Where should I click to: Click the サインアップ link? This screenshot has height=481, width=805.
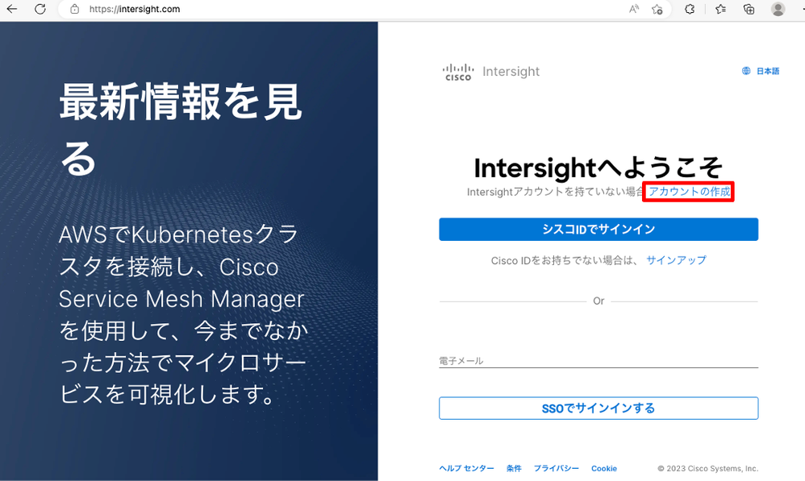(676, 260)
